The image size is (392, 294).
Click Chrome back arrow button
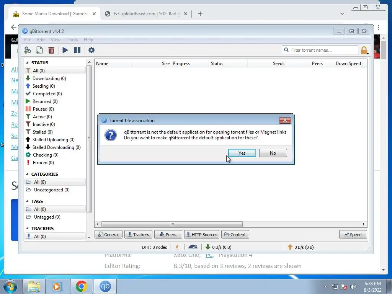[13, 27]
